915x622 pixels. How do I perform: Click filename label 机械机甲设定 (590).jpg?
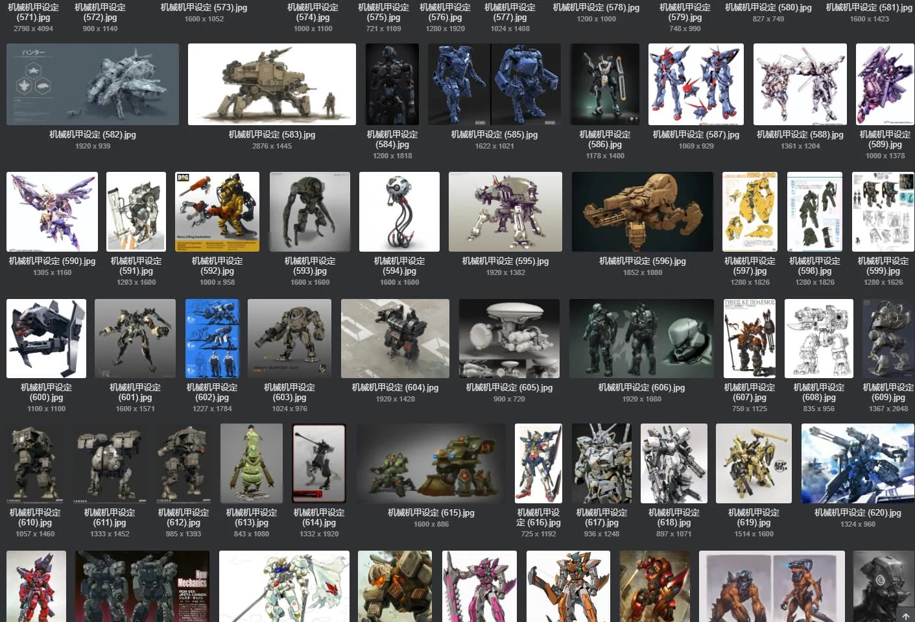click(x=52, y=261)
